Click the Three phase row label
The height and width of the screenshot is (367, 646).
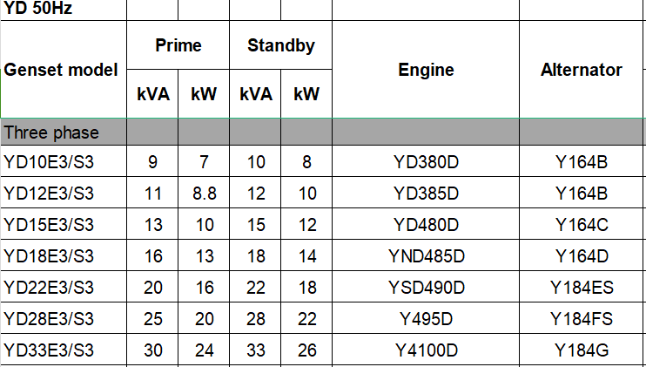[x=64, y=132]
